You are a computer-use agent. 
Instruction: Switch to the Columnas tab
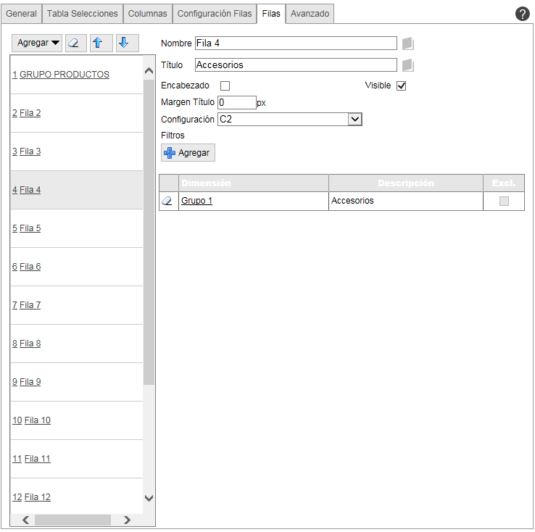tap(147, 14)
